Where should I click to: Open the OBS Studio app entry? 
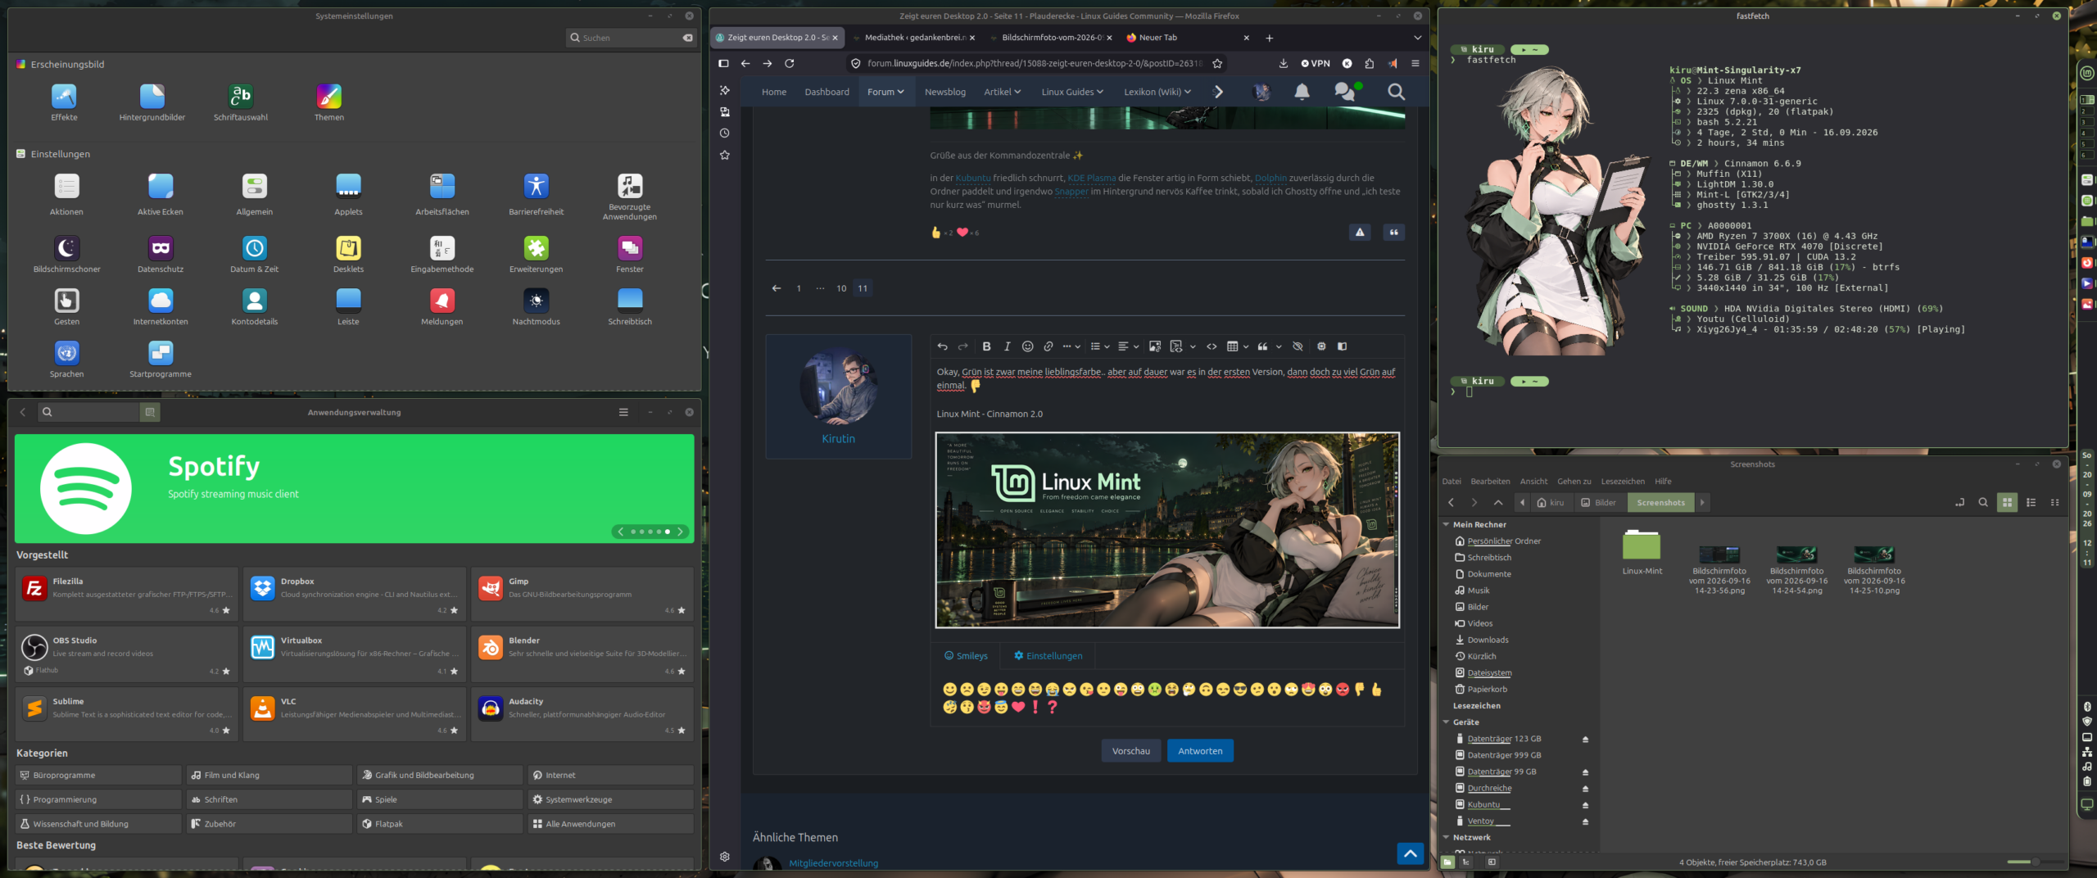tap(127, 654)
